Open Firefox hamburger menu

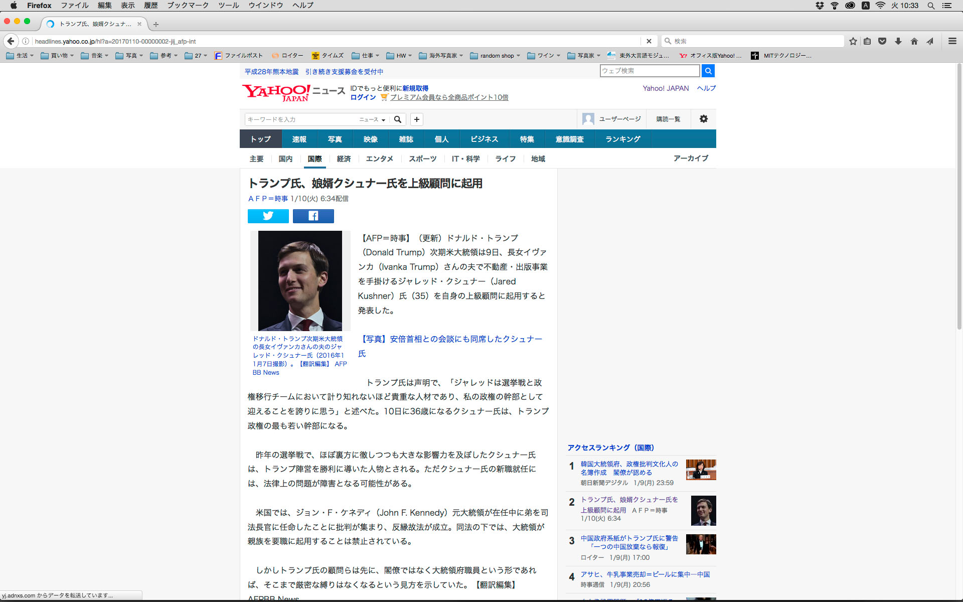point(952,41)
